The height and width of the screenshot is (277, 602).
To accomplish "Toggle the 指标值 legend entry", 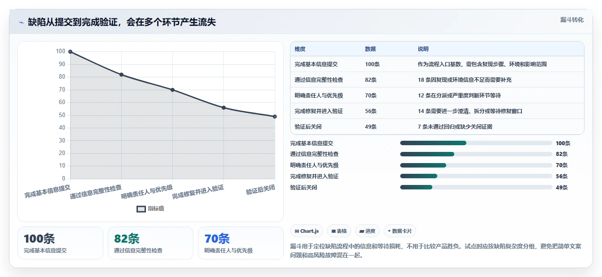I will tap(150, 209).
